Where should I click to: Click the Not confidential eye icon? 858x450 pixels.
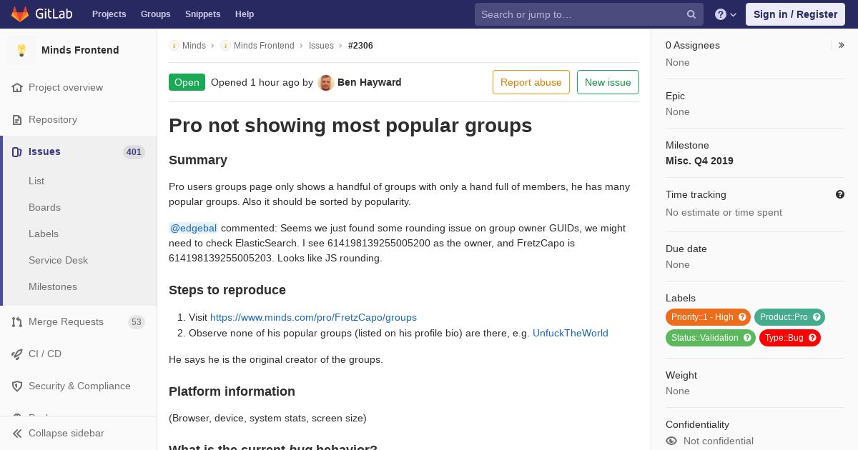pos(671,441)
